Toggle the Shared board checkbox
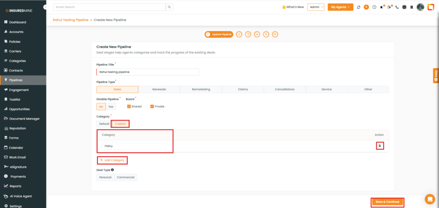 click(129, 107)
